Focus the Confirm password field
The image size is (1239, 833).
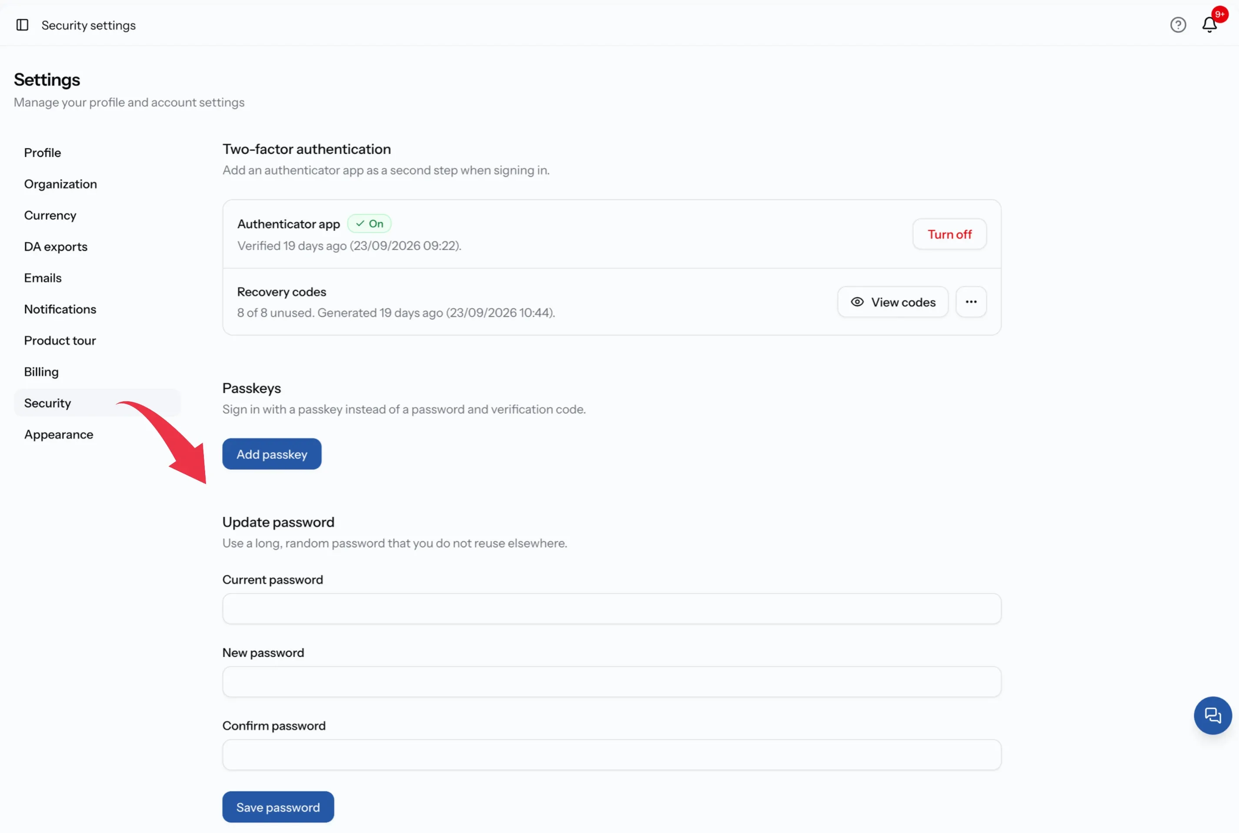[x=612, y=755]
